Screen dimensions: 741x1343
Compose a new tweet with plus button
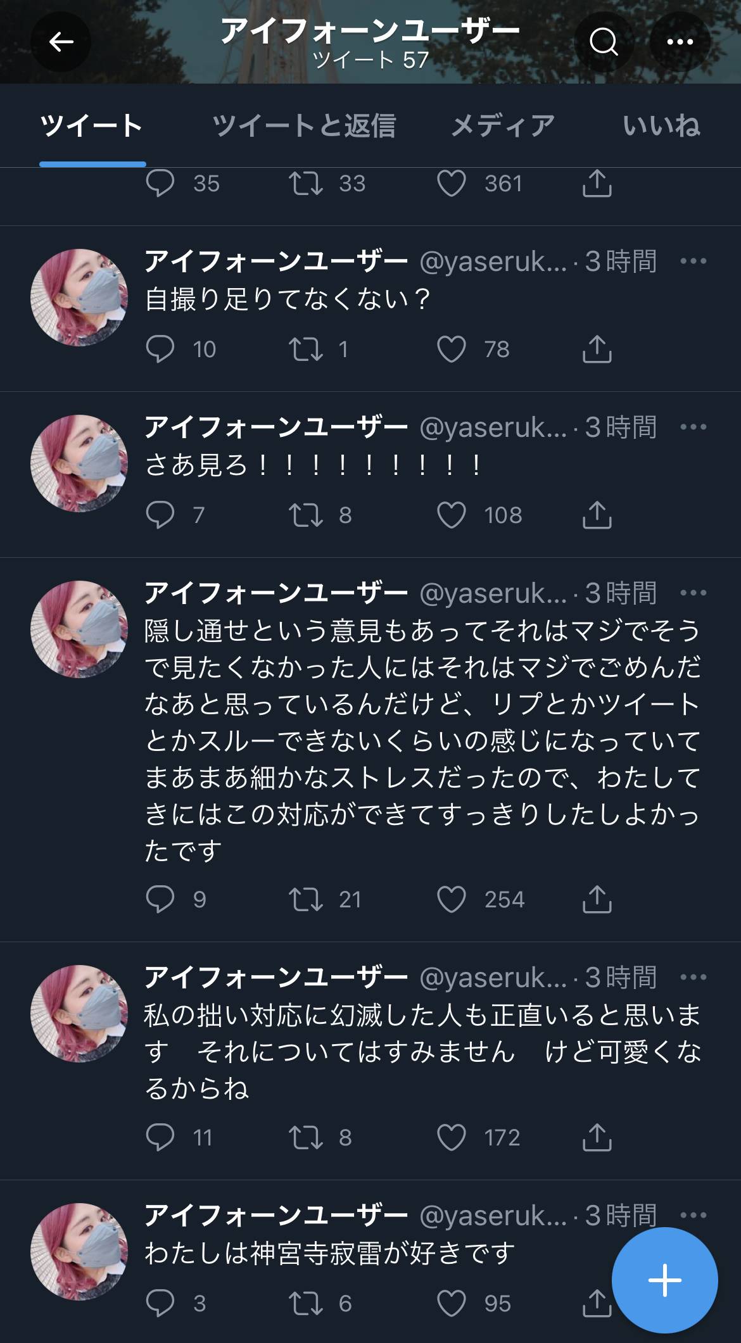point(664,1280)
